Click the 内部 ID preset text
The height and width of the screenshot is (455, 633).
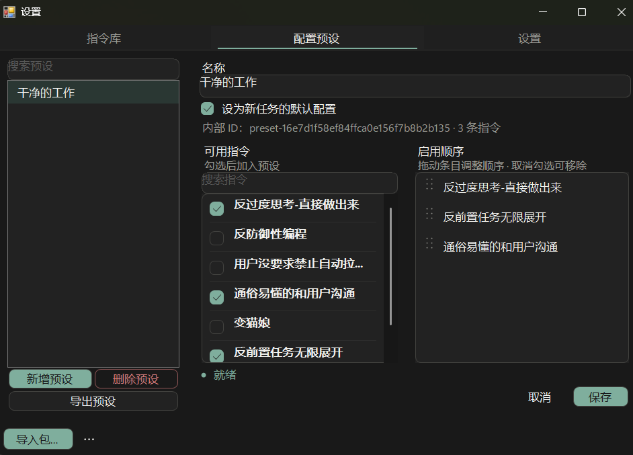pos(351,128)
